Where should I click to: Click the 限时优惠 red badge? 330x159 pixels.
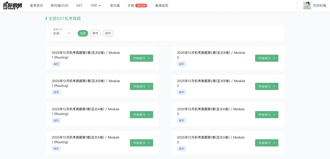coord(141,6)
